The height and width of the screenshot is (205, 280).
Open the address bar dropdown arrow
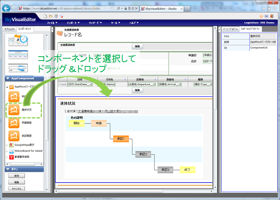coord(122,9)
